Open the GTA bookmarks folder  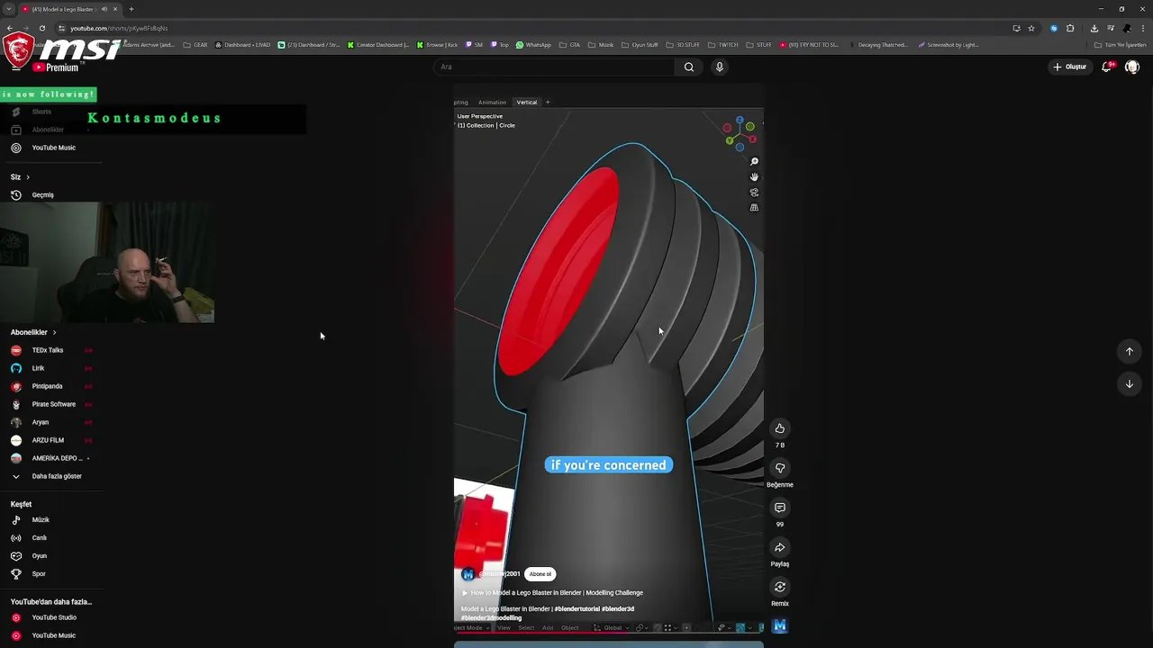tap(570, 44)
